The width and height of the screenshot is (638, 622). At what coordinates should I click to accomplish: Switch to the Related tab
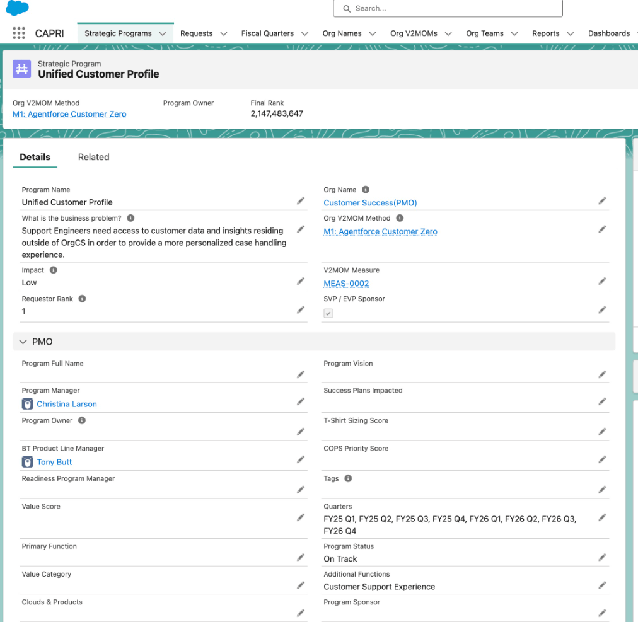(93, 157)
